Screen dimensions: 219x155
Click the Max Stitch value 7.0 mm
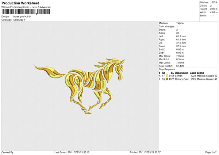180,56
